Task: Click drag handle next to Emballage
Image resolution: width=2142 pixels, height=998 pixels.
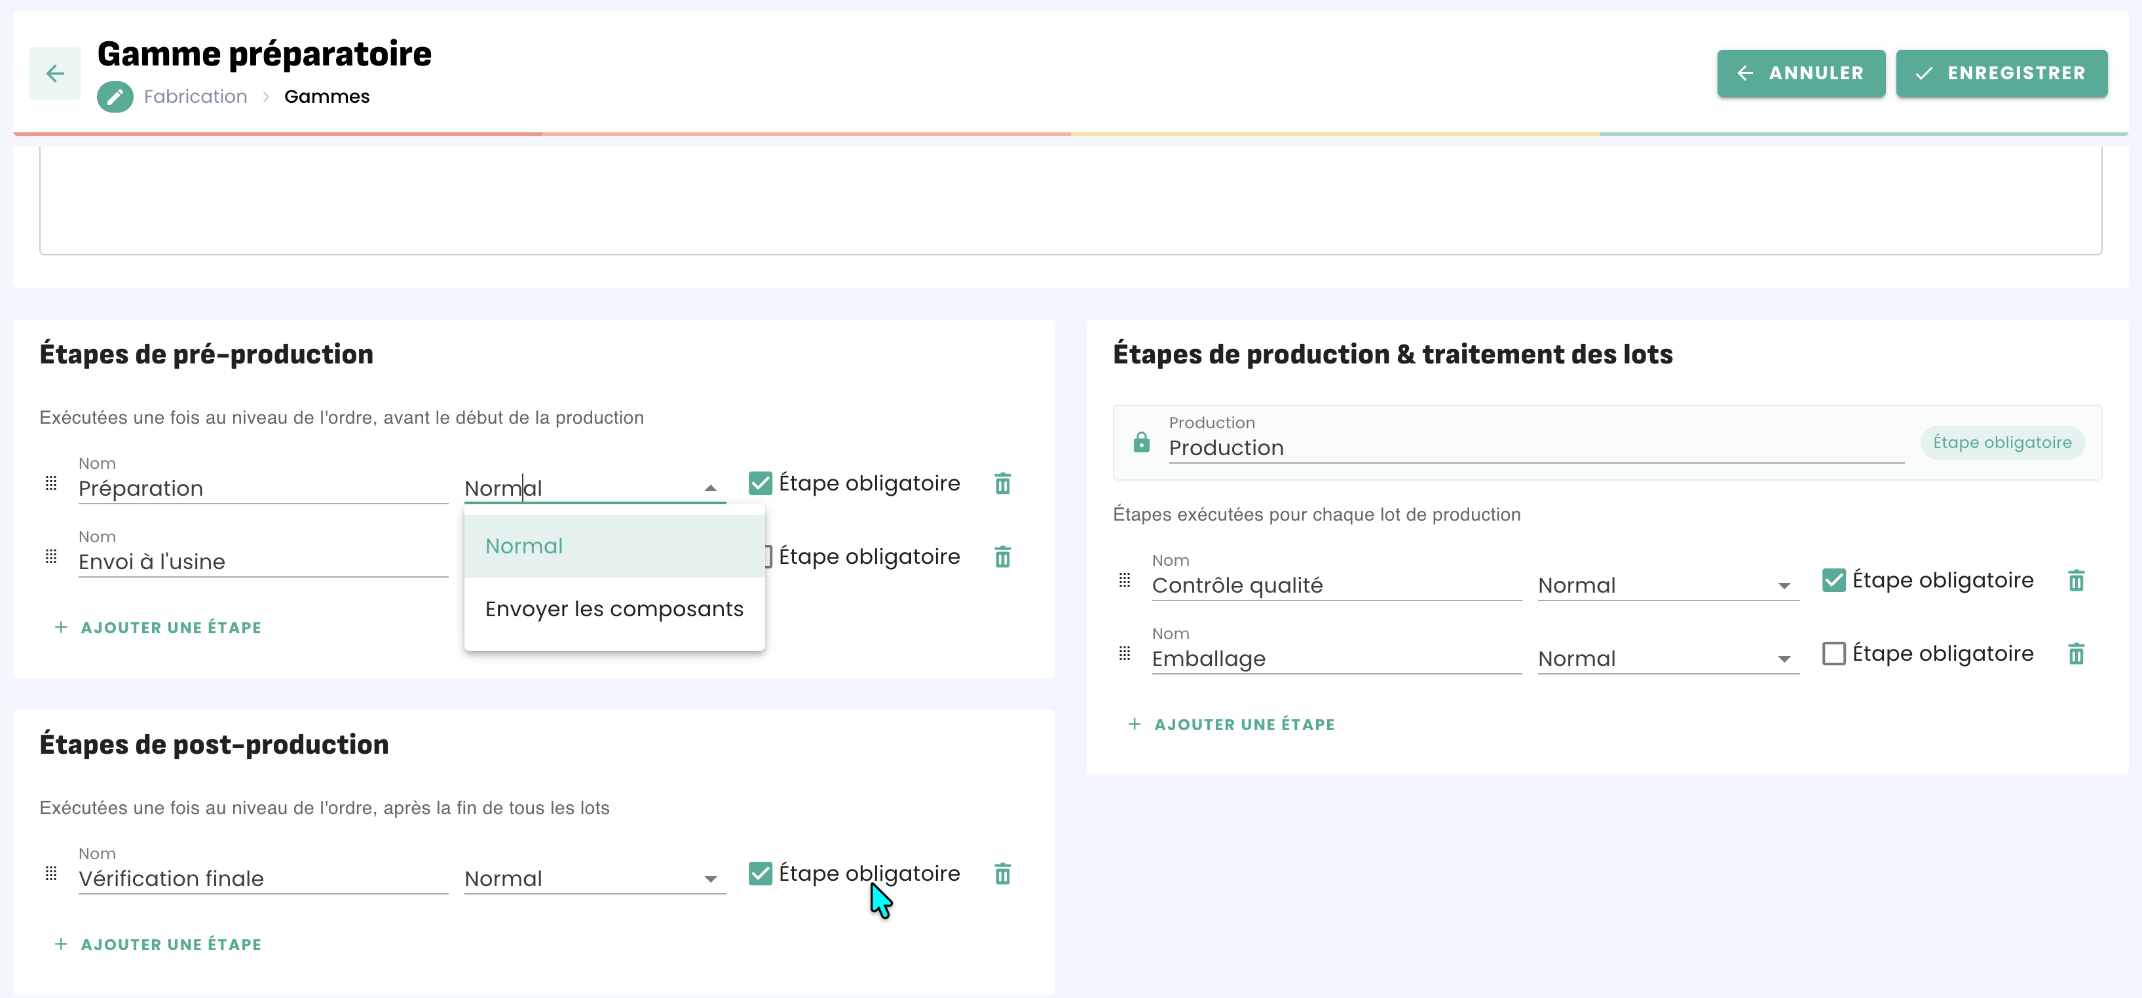Action: (x=1124, y=654)
